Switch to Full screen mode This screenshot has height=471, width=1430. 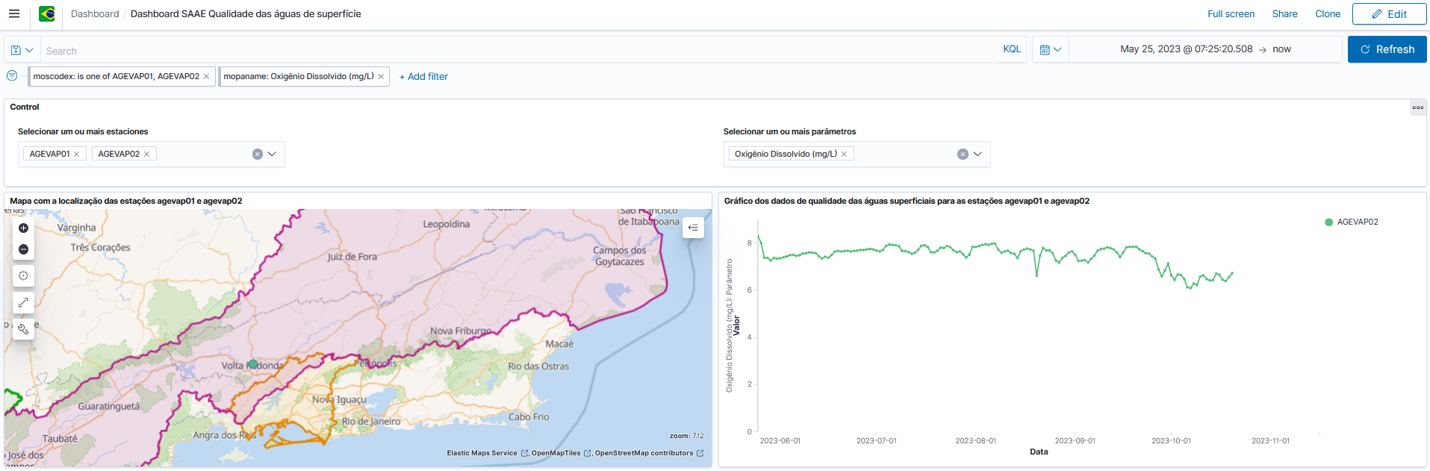point(1231,13)
